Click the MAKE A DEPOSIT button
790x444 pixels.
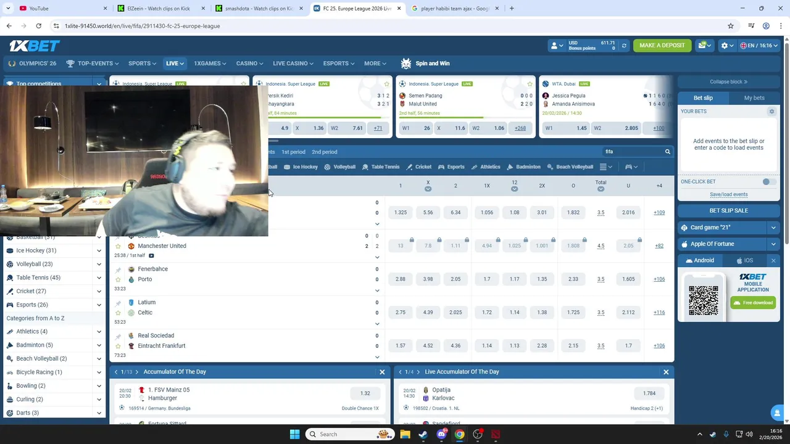click(x=662, y=46)
